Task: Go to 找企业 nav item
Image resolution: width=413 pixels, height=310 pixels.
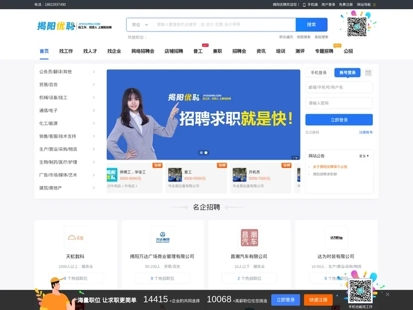Action: click(114, 51)
